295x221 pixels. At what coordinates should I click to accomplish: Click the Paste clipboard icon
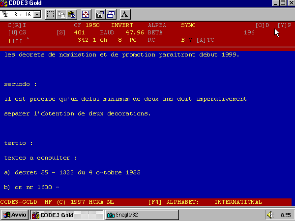(x=72, y=14)
